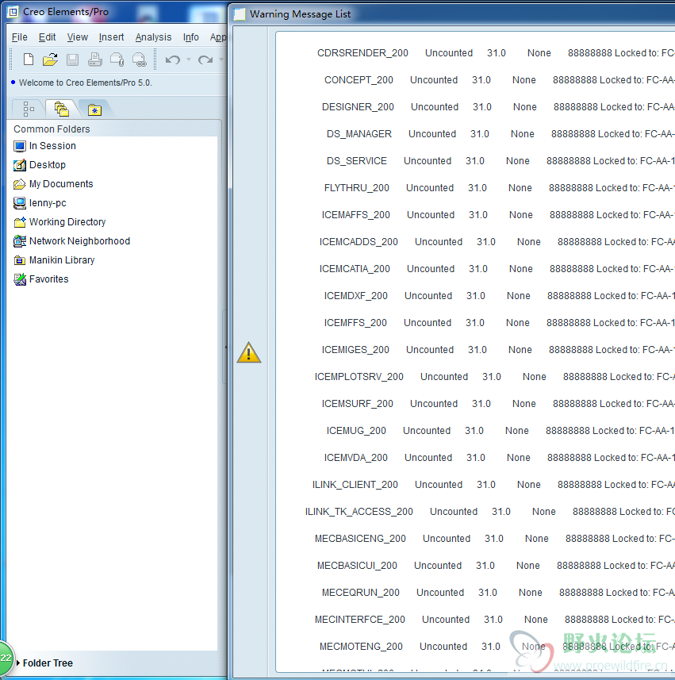
Task: Click the ILINK_CLIENT_200 license entry
Action: [355, 485]
